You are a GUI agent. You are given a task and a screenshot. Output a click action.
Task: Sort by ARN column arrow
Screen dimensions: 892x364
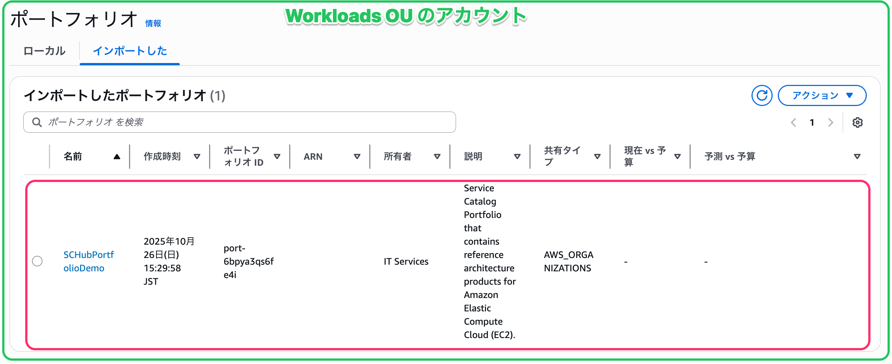(x=357, y=156)
